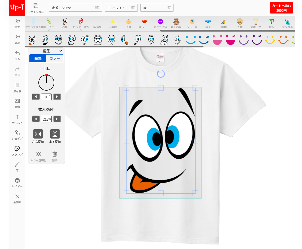Open the シェイプ shape tool

click(x=17, y=133)
